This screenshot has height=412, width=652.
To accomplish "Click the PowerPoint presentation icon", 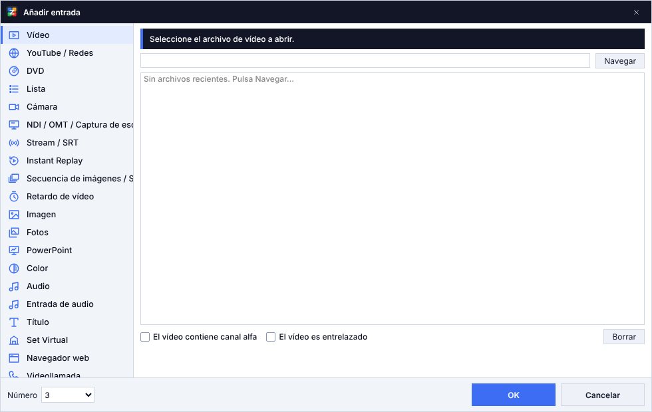I will [14, 251].
